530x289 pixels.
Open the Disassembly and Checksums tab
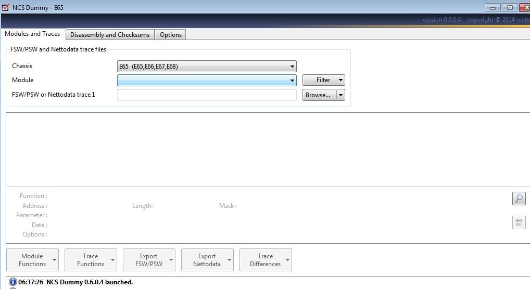point(110,35)
